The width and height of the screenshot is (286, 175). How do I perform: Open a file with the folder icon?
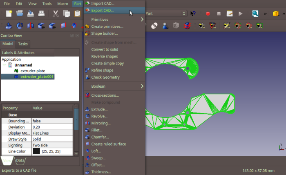coord(20,13)
